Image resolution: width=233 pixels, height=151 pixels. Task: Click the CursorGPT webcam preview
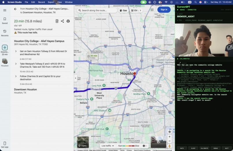tap(204, 40)
